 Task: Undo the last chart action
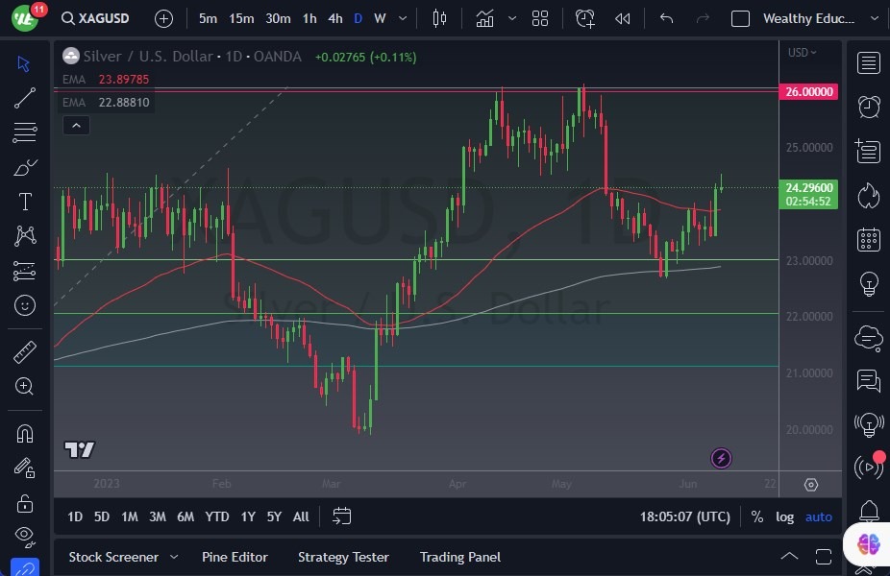coord(666,18)
